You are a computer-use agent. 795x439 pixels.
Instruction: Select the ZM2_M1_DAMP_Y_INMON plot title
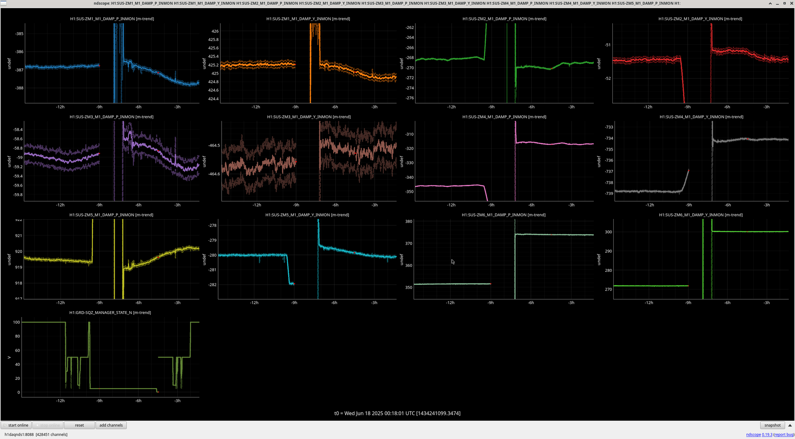(700, 19)
